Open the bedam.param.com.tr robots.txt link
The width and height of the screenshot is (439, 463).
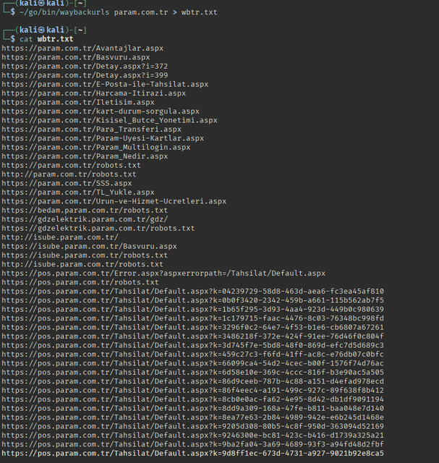pyautogui.click(x=85, y=211)
